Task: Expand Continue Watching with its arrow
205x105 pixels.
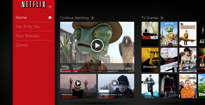Action: [92, 18]
